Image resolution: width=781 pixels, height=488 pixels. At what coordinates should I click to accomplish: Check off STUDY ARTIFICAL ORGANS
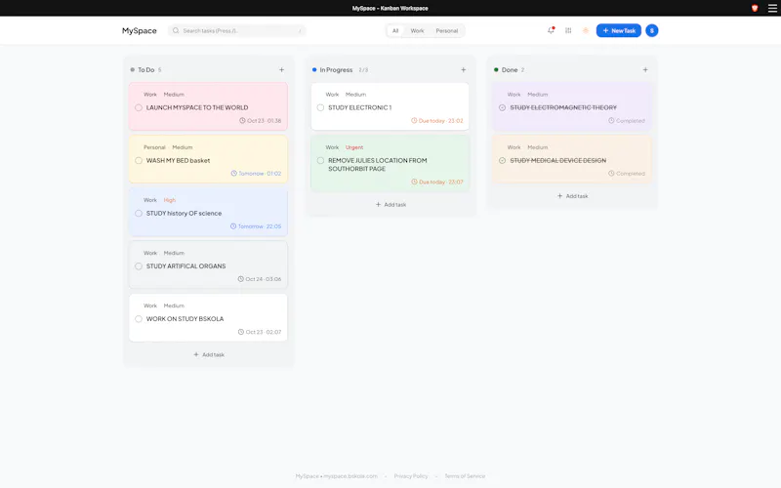(139, 265)
